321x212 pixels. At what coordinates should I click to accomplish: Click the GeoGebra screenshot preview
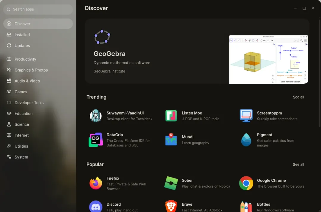(x=268, y=59)
